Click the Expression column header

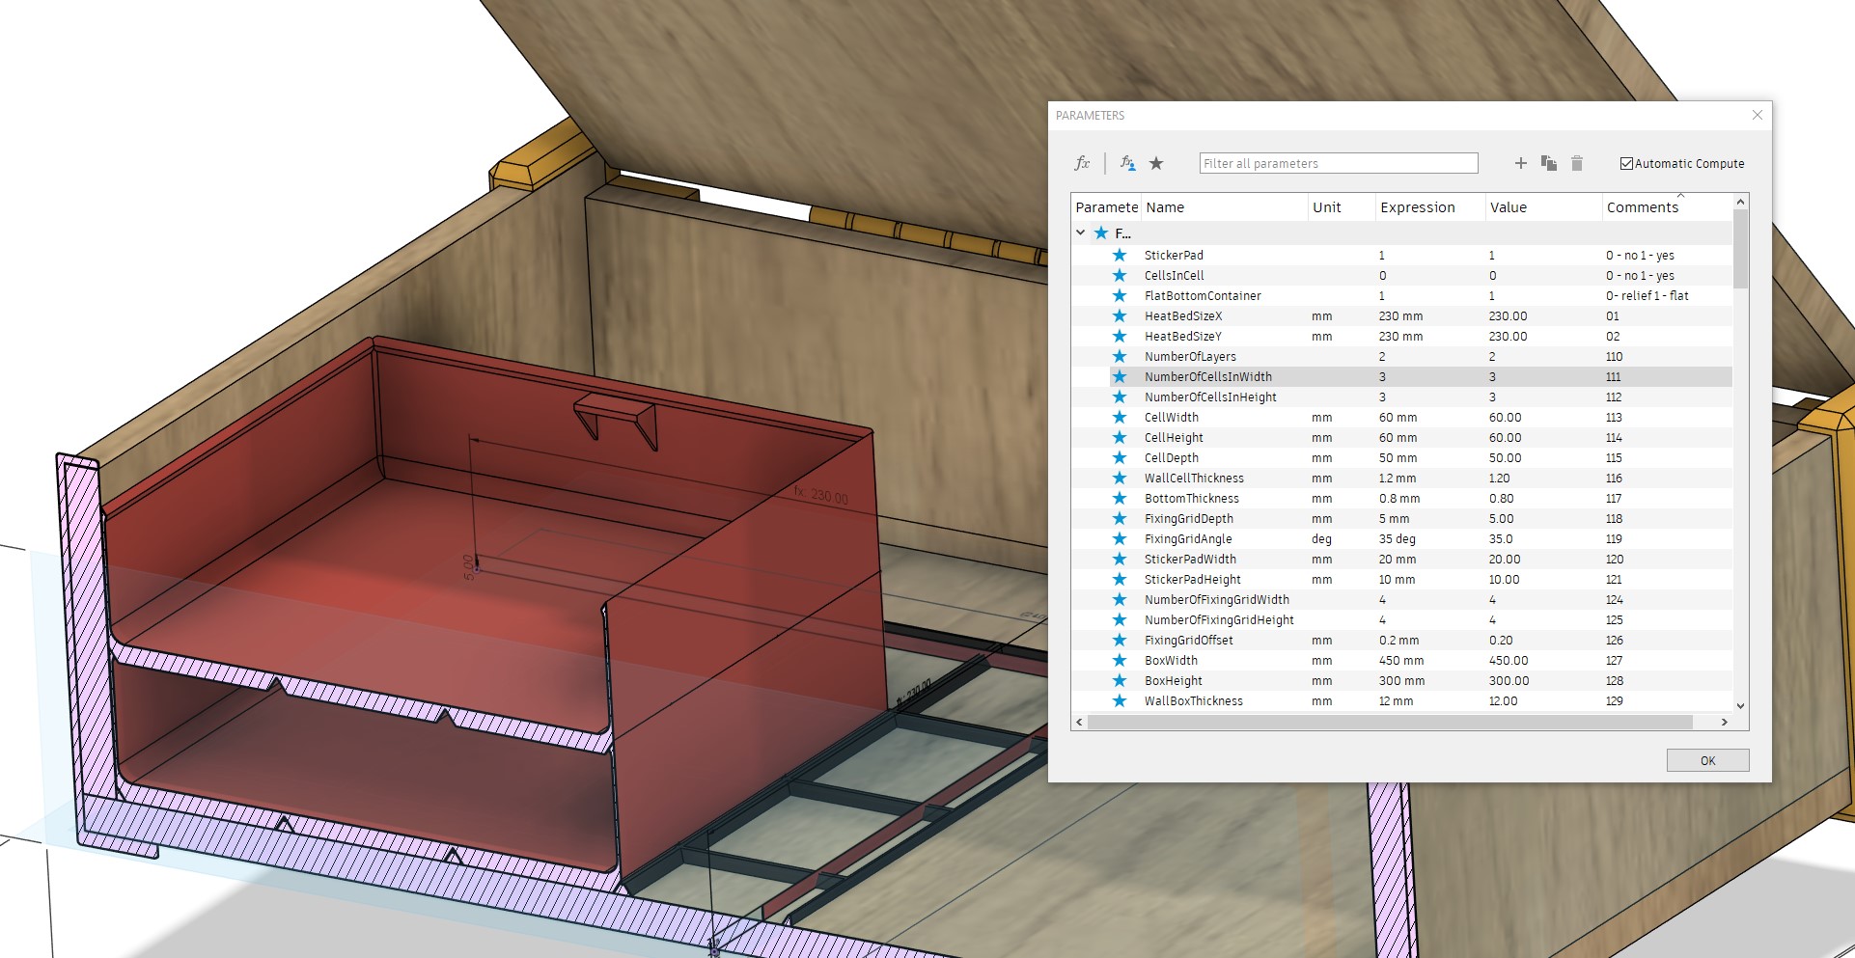point(1417,206)
